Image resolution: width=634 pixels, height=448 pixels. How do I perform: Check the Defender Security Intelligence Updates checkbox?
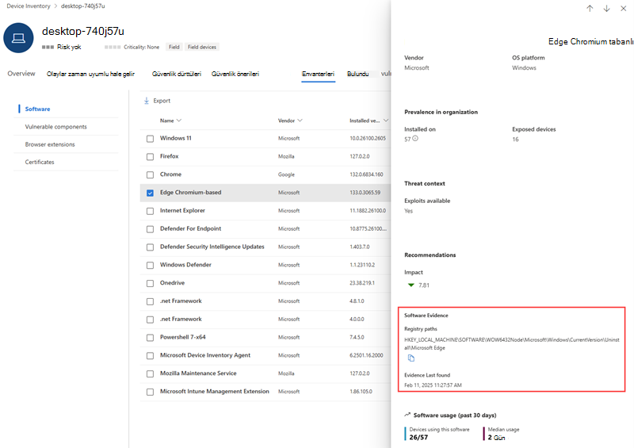point(150,247)
